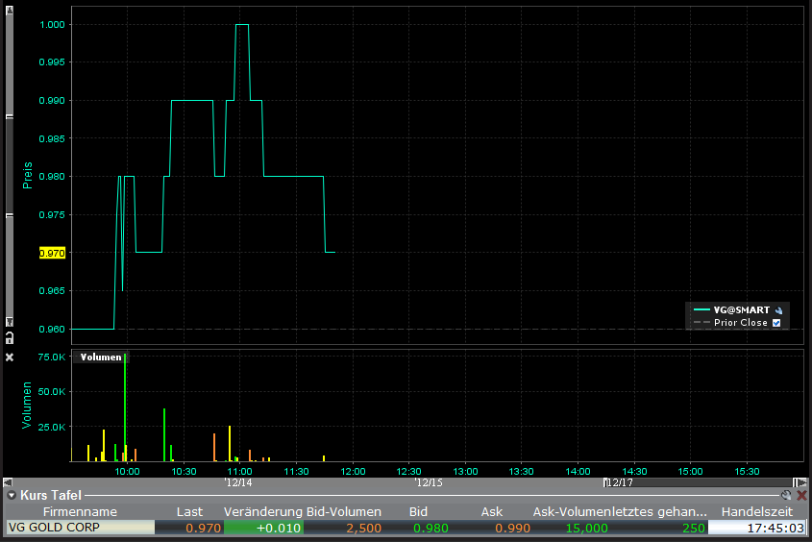This screenshot has width=812, height=542.
Task: Click the Bid column header
Action: coord(417,511)
